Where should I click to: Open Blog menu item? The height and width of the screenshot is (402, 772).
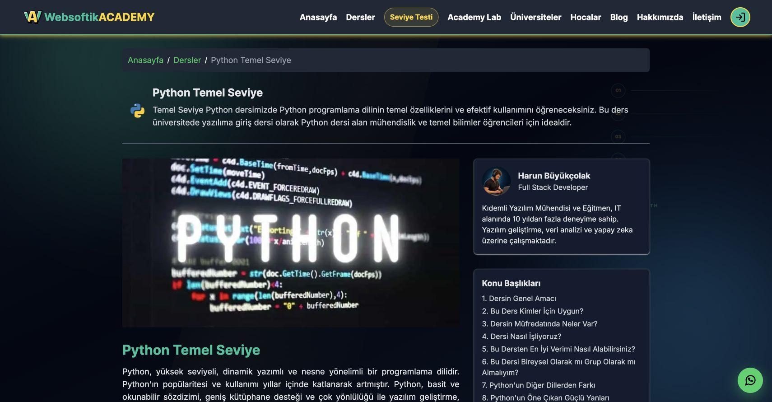point(619,17)
